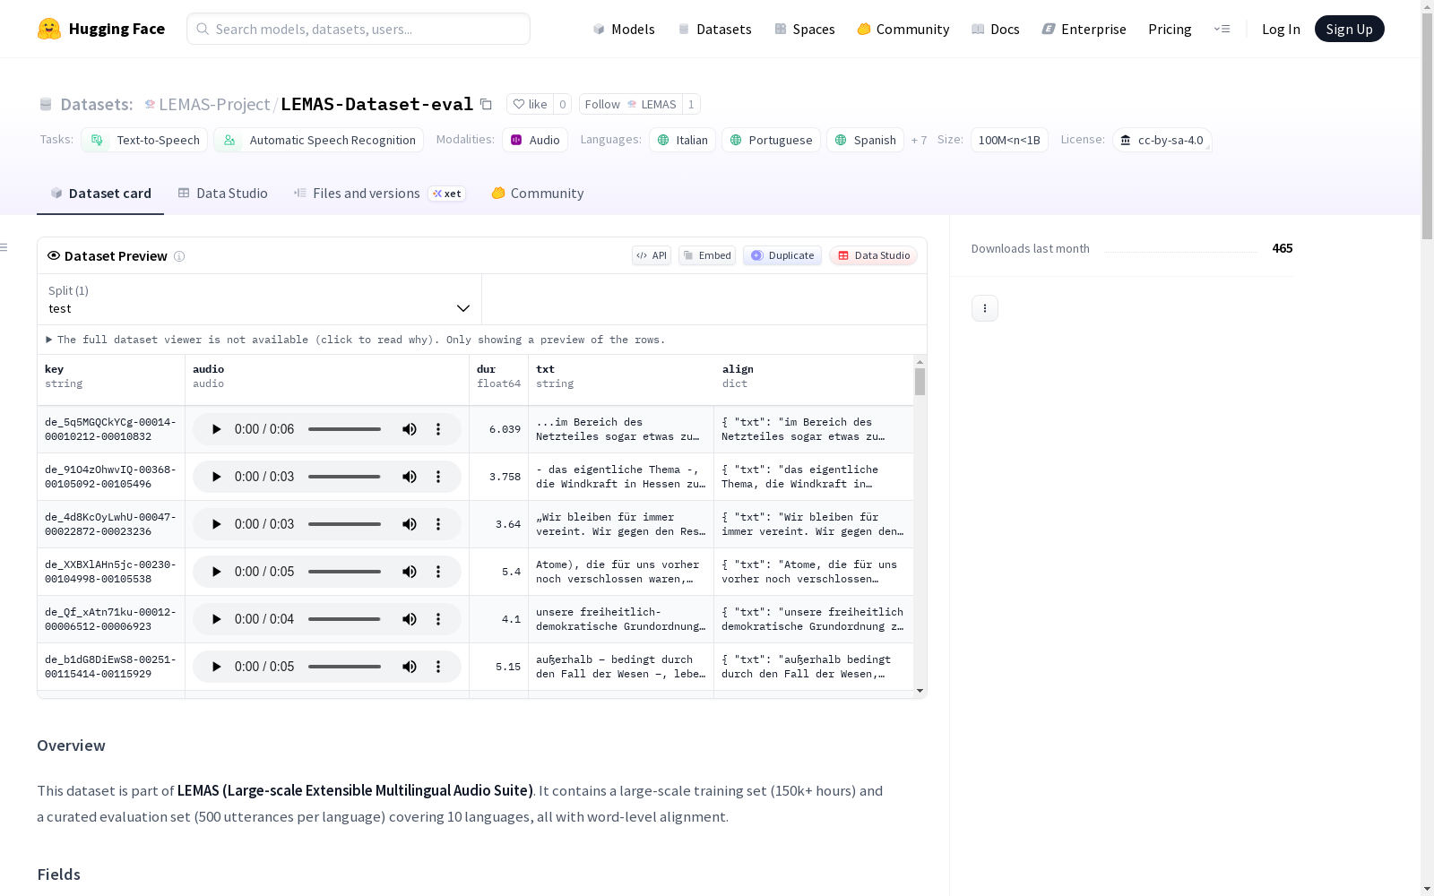
Task: Click the cc-by-sa-4.0 license tag
Action: 1162,140
